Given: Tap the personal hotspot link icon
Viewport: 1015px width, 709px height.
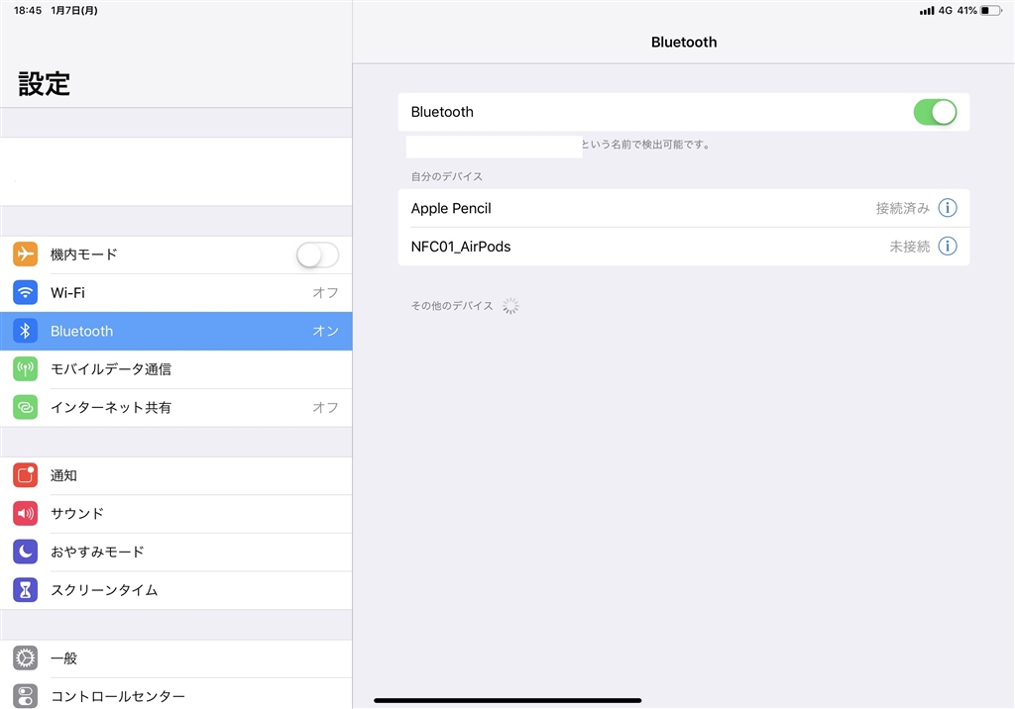Looking at the screenshot, I should pos(25,407).
